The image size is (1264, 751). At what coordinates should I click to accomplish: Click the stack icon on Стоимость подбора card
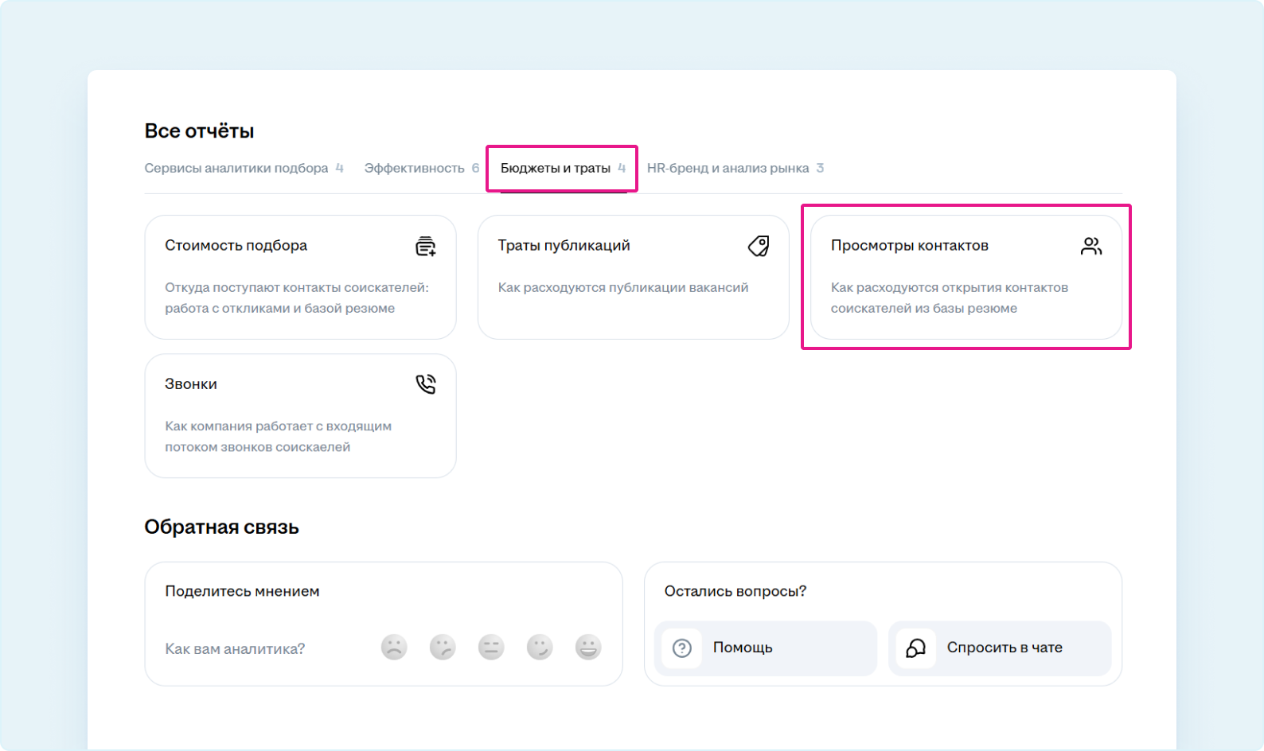pos(426,247)
